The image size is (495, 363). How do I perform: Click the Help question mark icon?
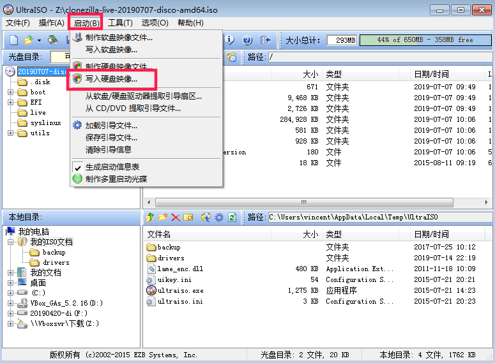[247, 40]
